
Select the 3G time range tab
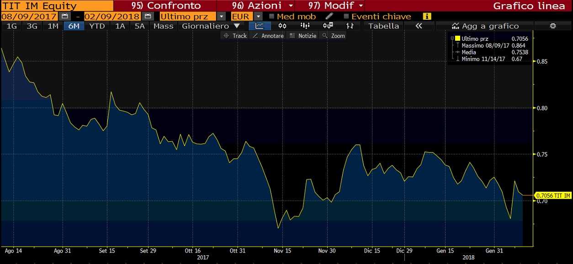[x=32, y=26]
